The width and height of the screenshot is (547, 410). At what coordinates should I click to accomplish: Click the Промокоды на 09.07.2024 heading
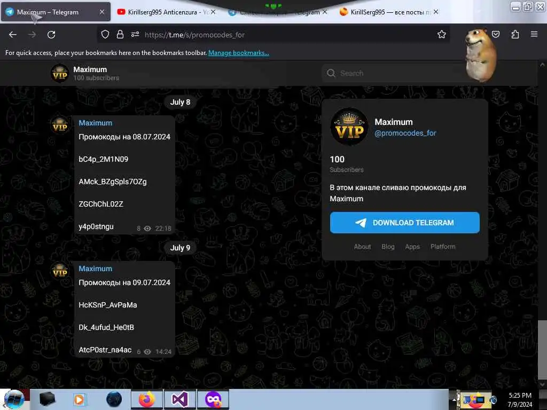(x=124, y=283)
